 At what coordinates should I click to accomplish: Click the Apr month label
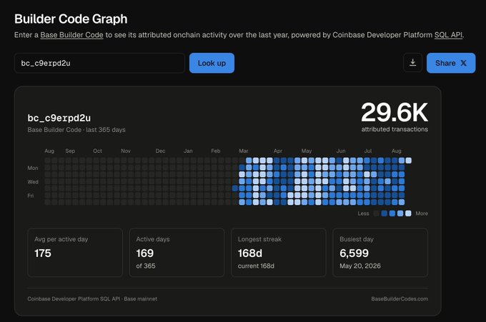pyautogui.click(x=278, y=151)
